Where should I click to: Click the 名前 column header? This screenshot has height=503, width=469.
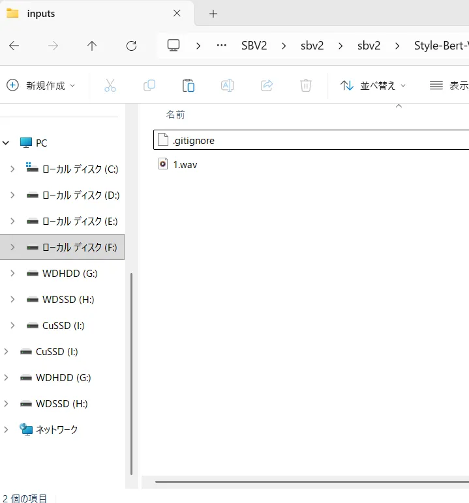[175, 115]
